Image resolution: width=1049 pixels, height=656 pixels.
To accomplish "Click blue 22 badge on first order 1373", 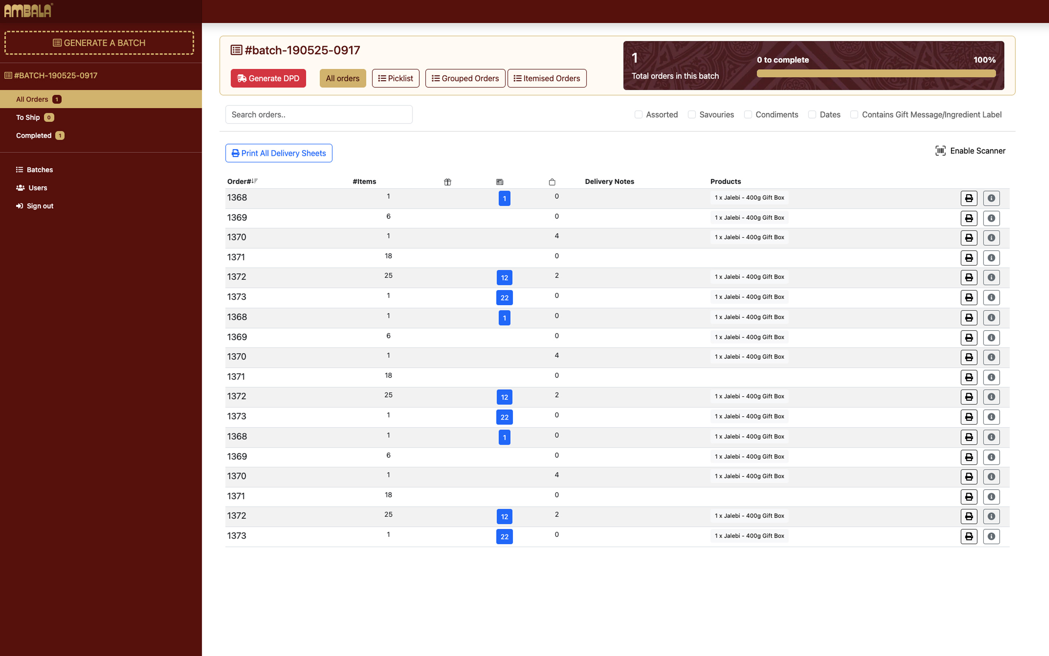I will tap(504, 298).
